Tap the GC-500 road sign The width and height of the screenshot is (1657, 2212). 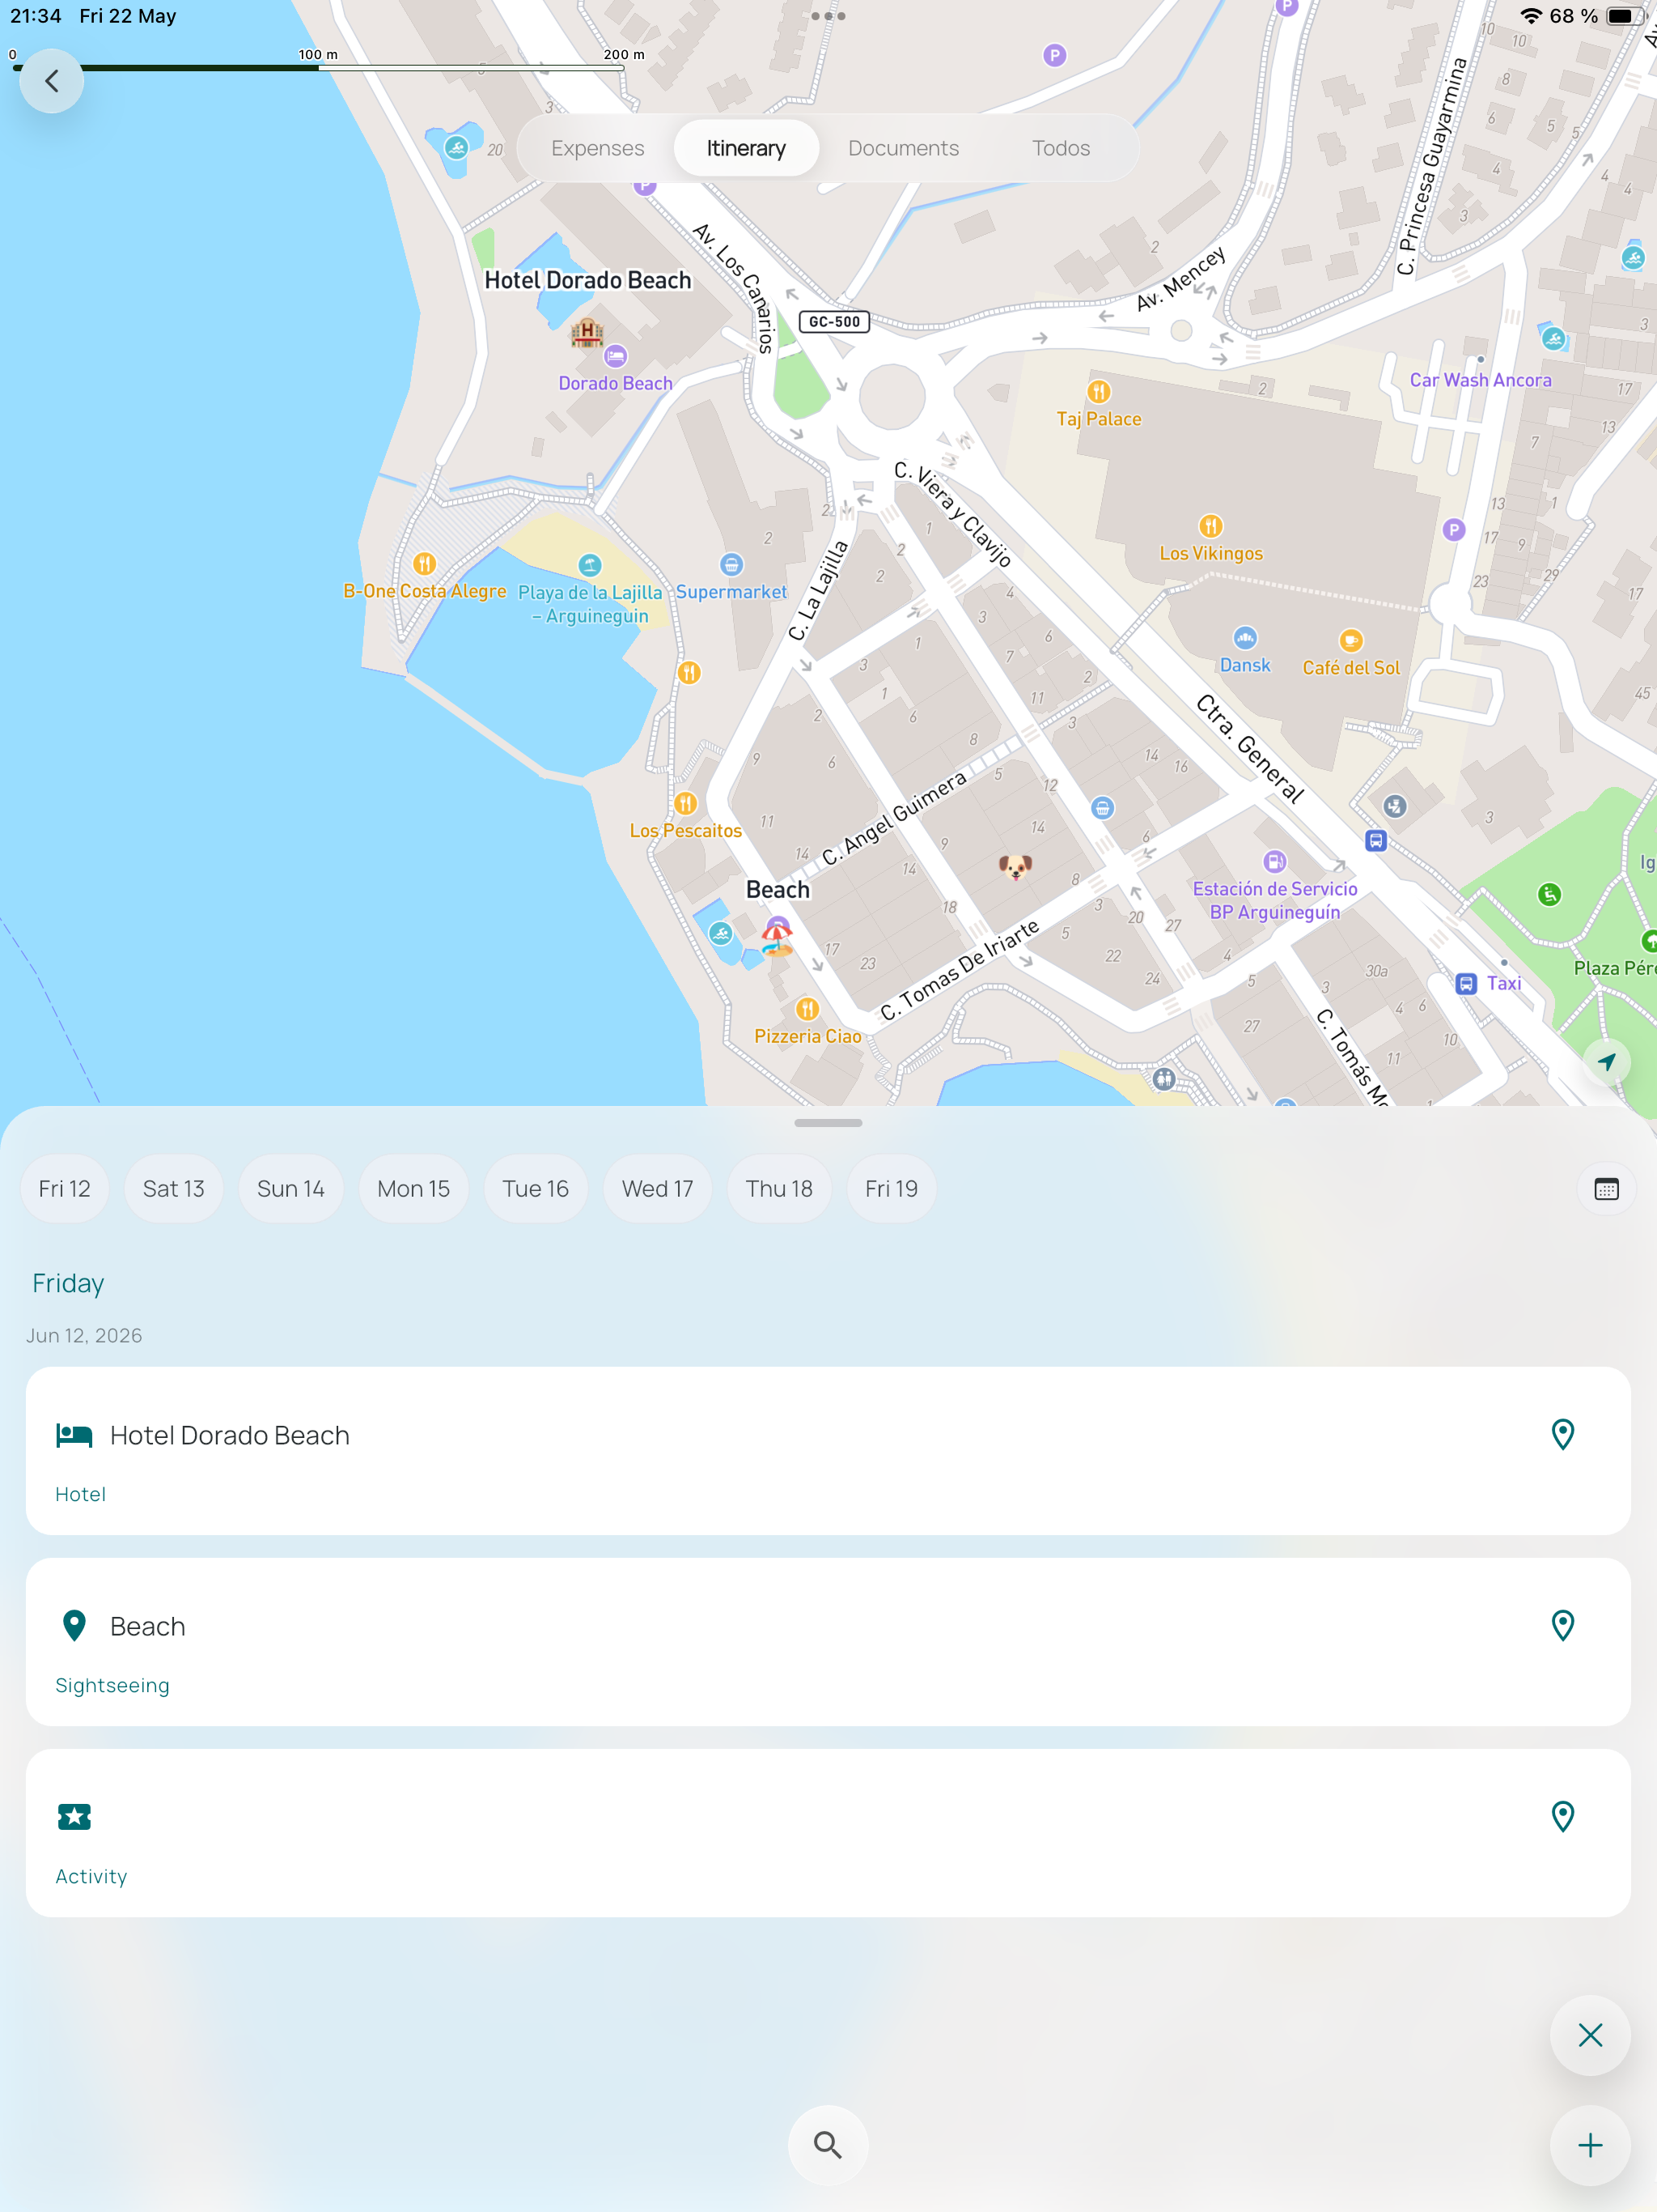833,322
